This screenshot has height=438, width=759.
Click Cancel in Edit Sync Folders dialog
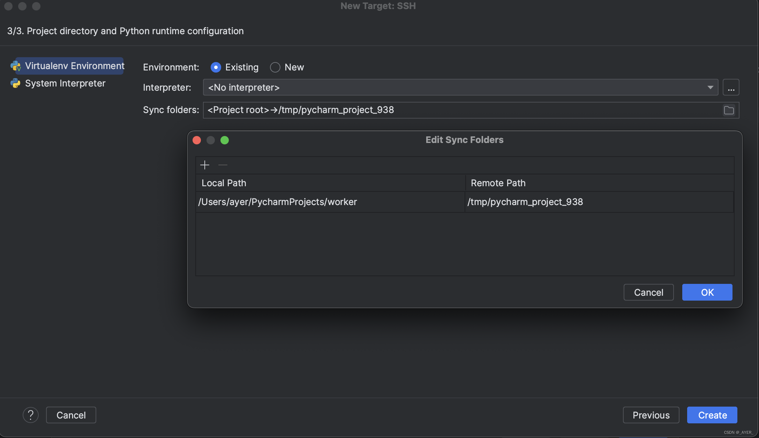coord(648,292)
